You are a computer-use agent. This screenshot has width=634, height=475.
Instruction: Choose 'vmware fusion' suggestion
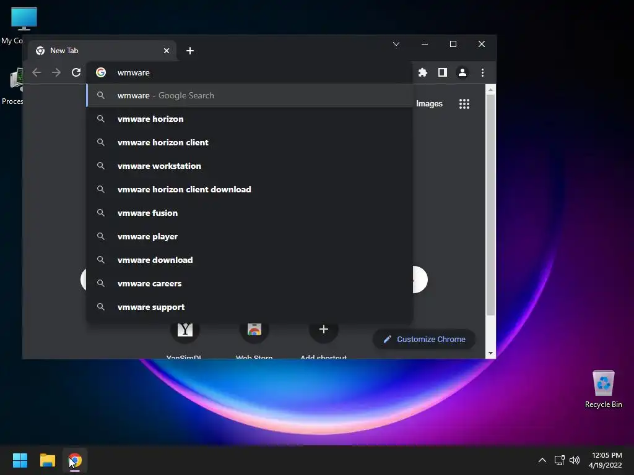coord(250,213)
